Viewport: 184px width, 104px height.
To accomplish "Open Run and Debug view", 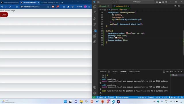I will [x=95, y=18].
